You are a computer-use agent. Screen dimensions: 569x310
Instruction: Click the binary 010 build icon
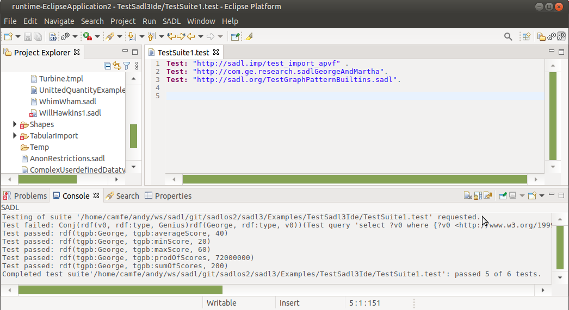[x=53, y=36]
